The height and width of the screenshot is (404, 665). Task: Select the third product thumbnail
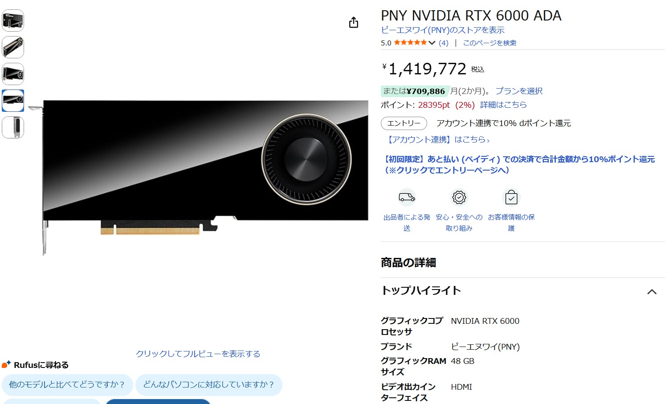13,74
